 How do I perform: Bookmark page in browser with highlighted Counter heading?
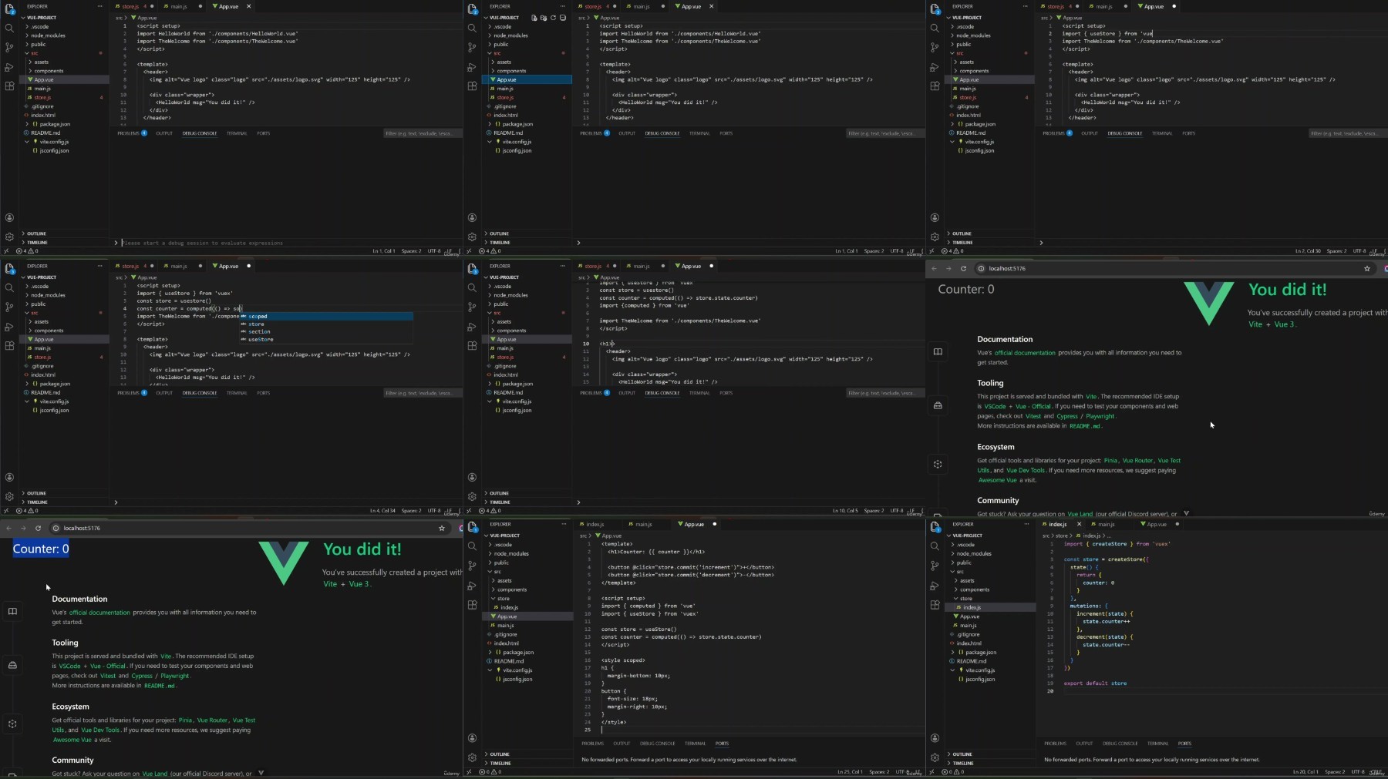[442, 529]
